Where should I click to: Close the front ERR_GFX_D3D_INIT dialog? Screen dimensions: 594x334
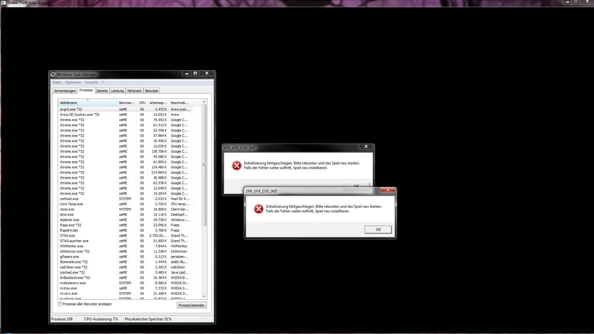[388, 190]
